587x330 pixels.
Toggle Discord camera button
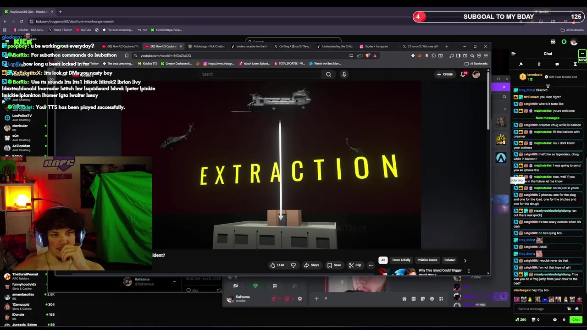pos(236,286)
